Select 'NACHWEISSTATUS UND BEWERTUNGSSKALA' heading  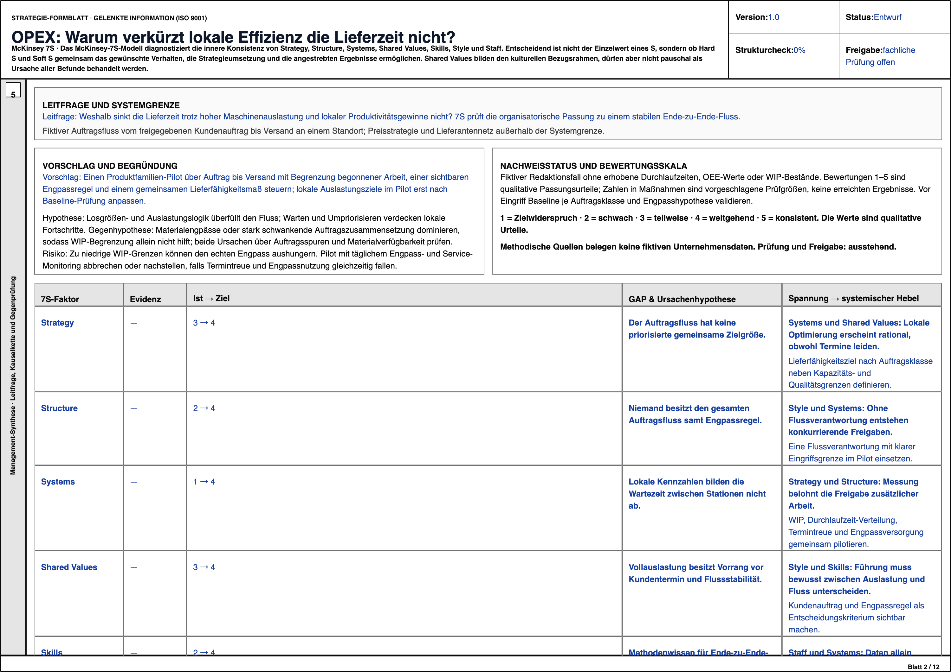(x=593, y=166)
